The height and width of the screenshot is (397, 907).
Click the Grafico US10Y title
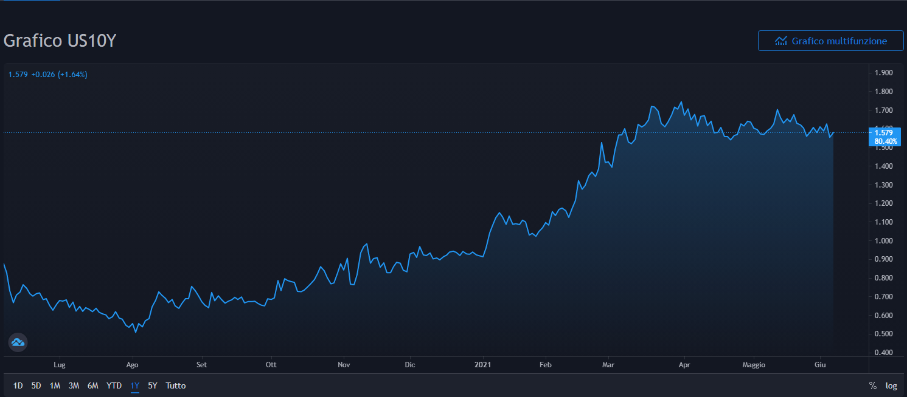point(60,41)
